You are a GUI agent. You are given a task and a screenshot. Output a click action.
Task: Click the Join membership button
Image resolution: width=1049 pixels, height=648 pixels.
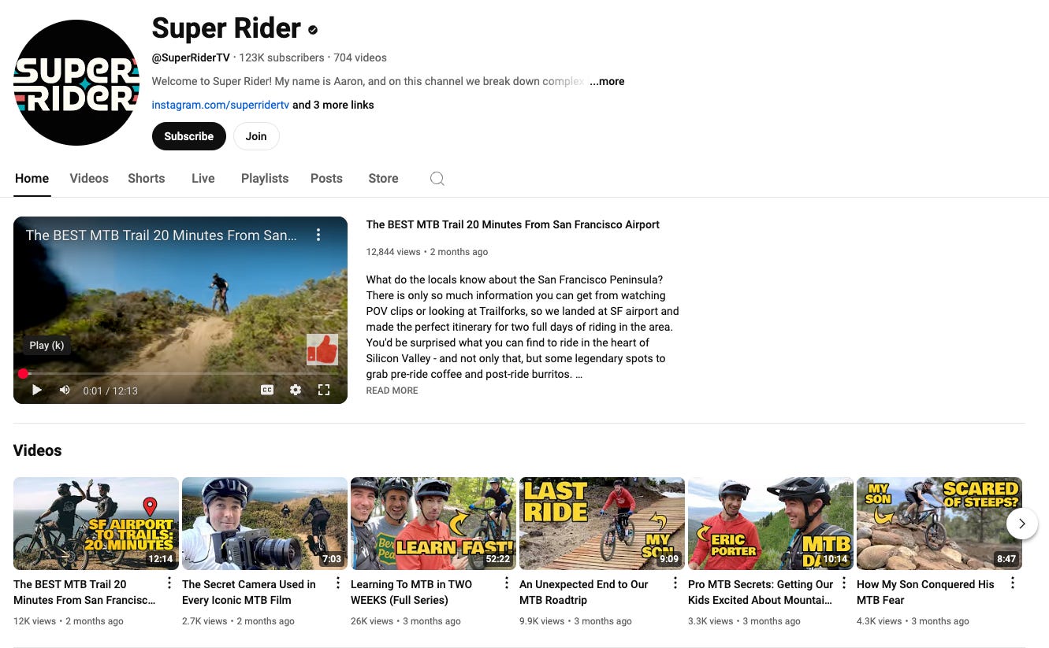[x=256, y=136]
